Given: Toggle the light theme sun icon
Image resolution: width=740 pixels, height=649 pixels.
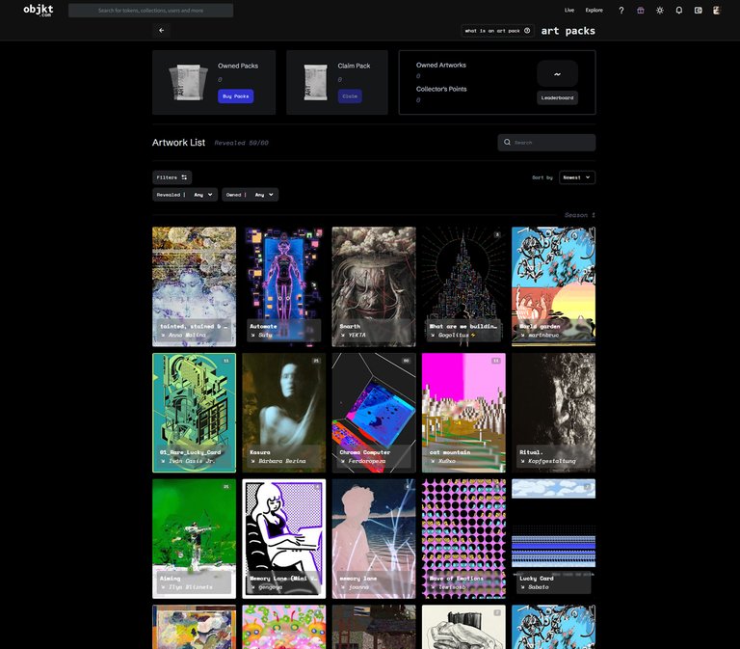Looking at the screenshot, I should point(660,11).
